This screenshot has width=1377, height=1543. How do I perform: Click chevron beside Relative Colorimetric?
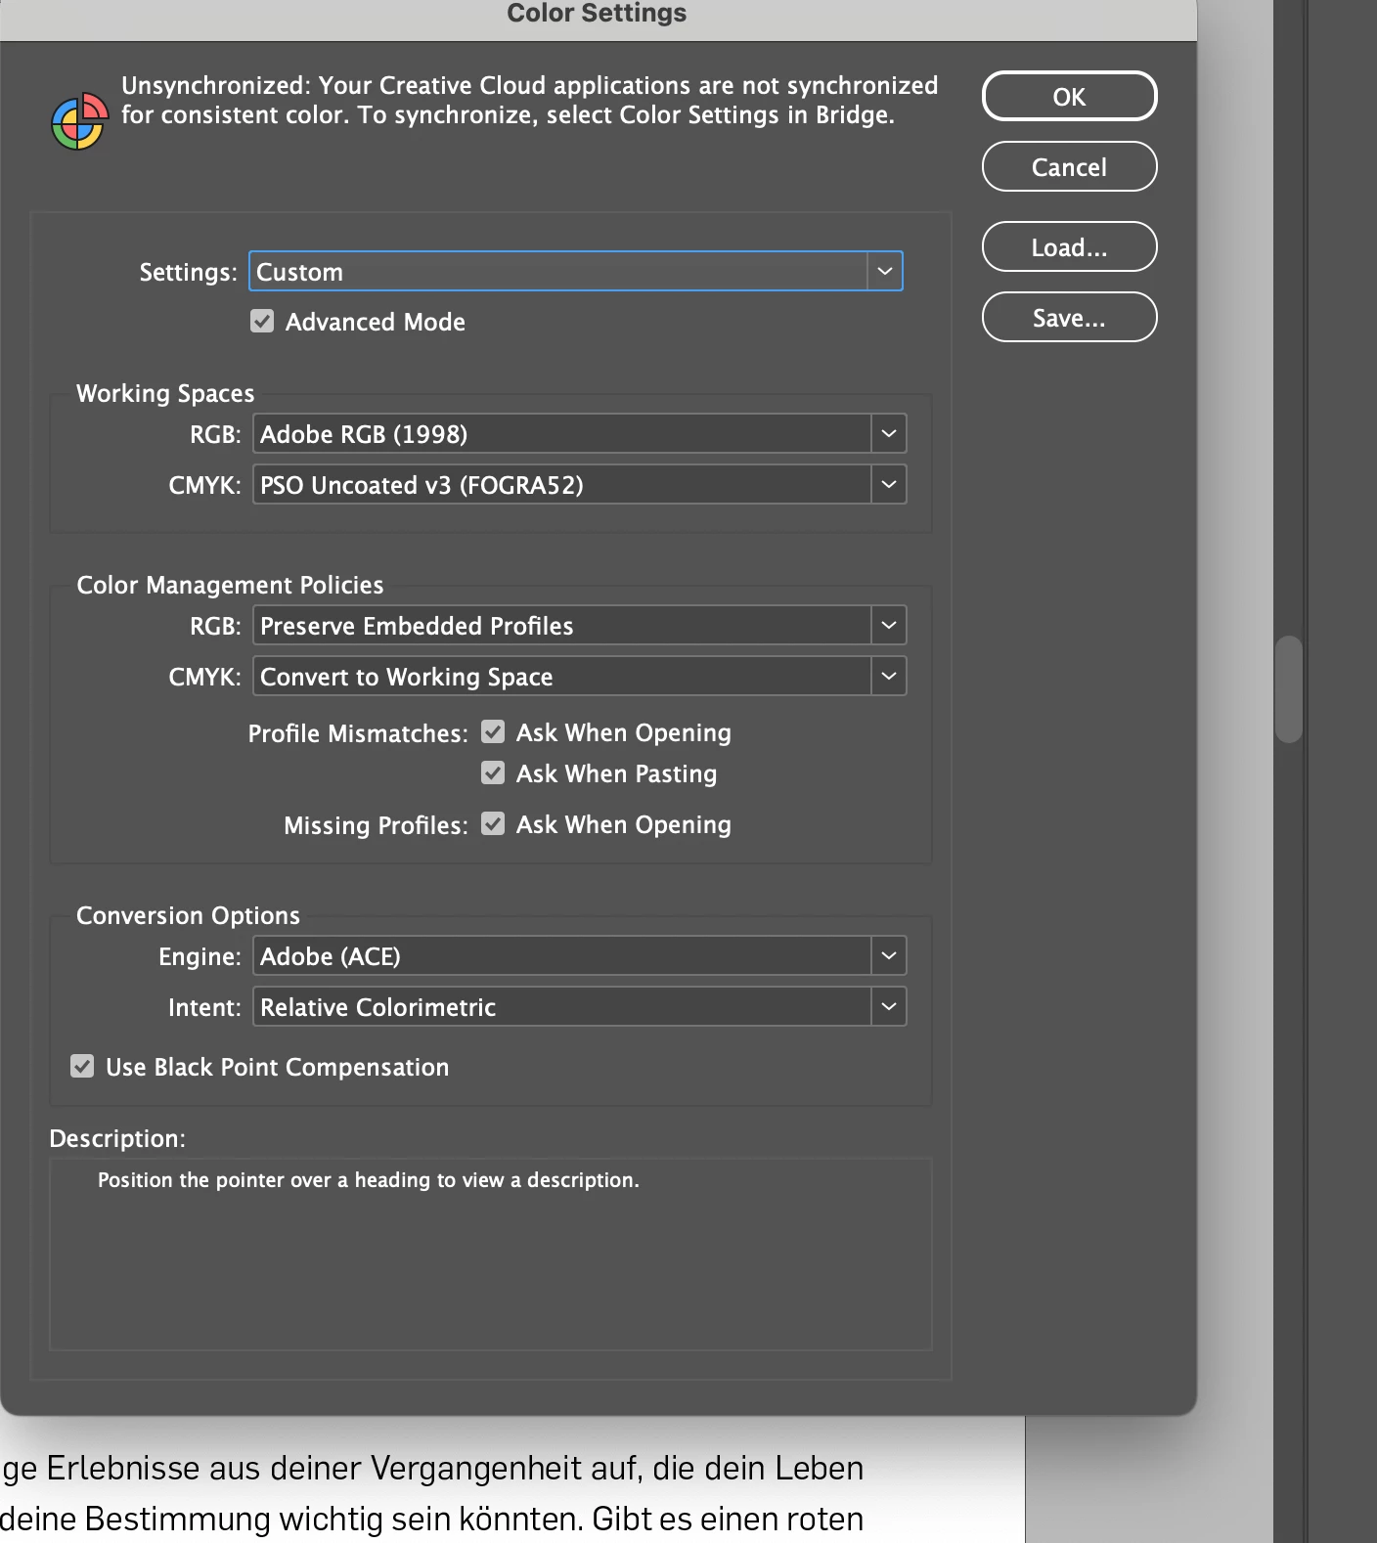(889, 1006)
